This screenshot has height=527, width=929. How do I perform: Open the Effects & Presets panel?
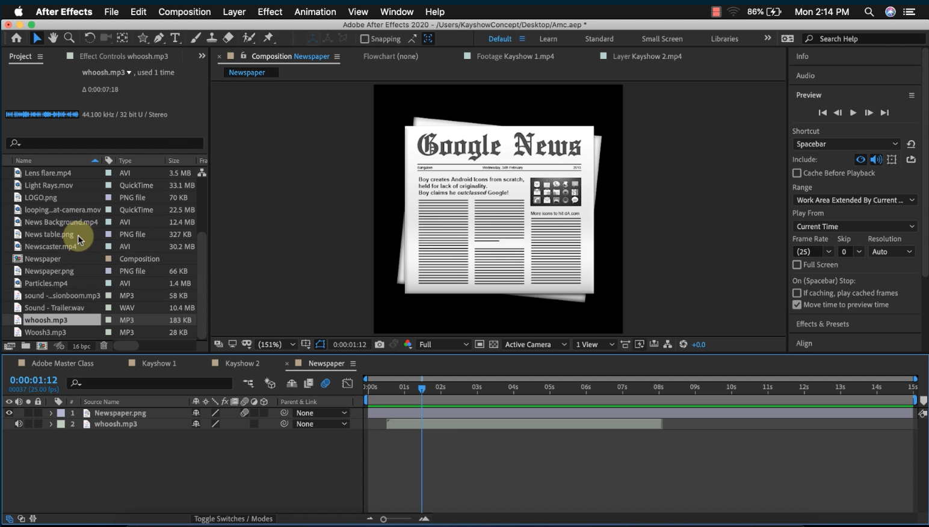[x=822, y=324]
